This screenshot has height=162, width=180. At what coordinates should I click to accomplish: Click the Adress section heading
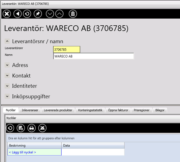(20, 65)
